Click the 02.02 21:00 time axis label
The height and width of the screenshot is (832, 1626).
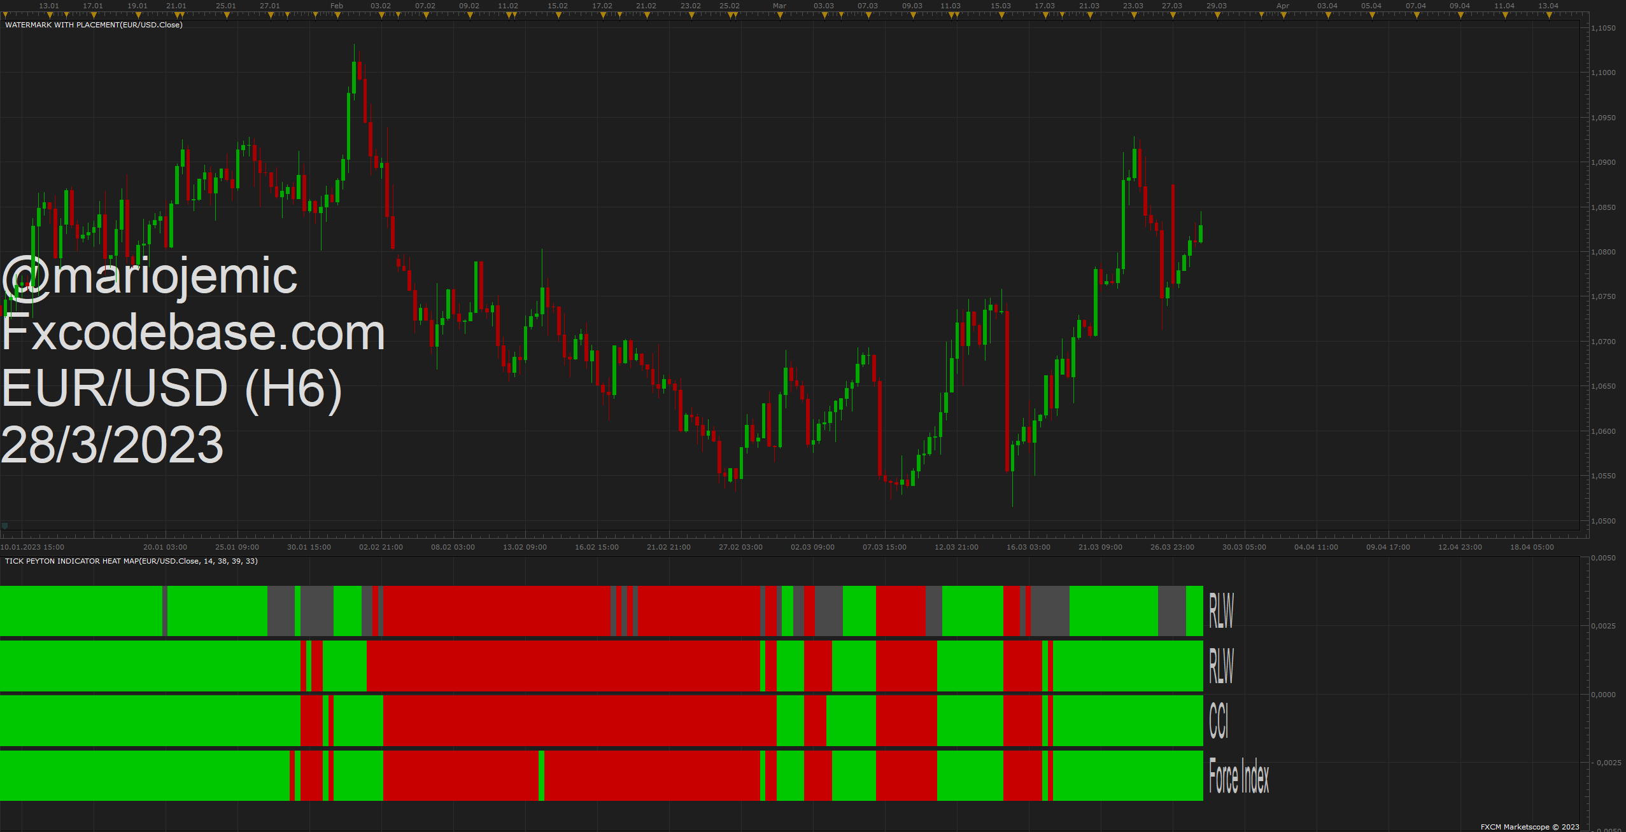pos(381,547)
